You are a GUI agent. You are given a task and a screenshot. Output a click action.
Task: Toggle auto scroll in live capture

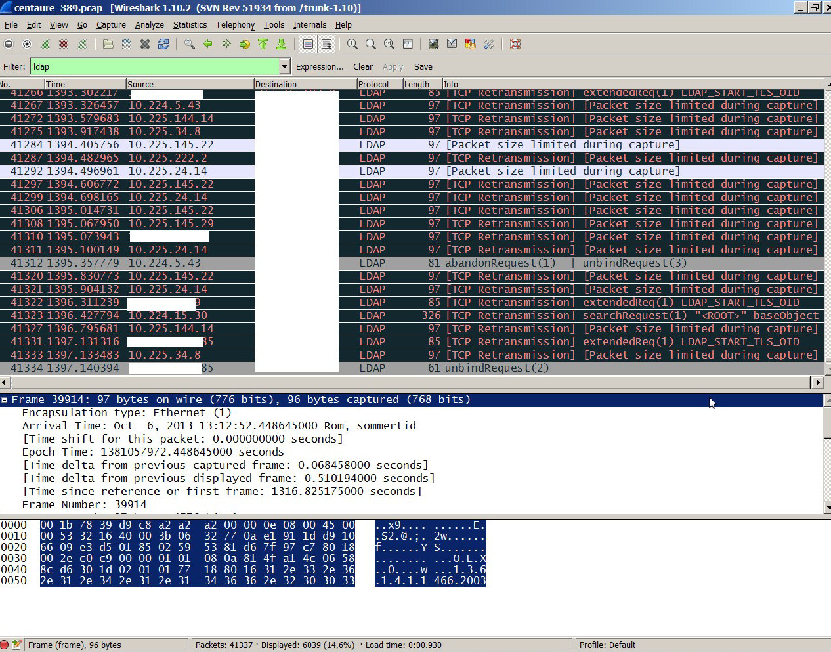[326, 44]
